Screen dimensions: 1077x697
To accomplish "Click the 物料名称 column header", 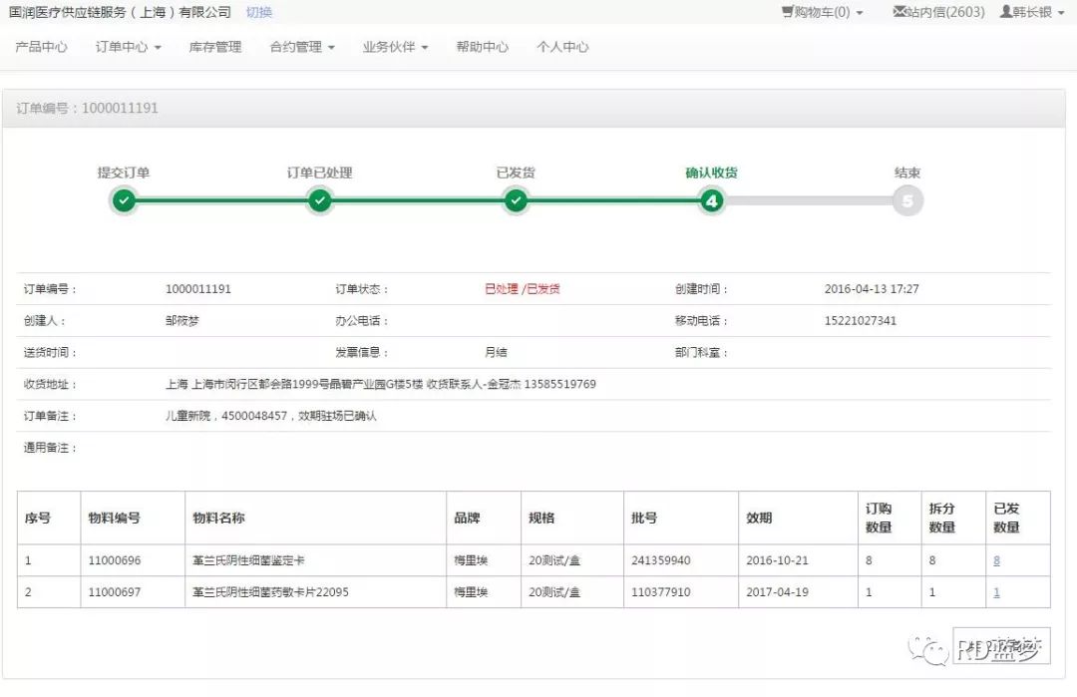I will (x=218, y=519).
